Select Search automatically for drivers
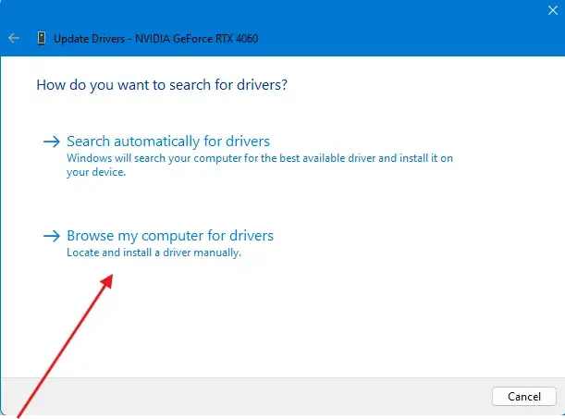Viewport: 565px width, 419px height. coord(168,142)
